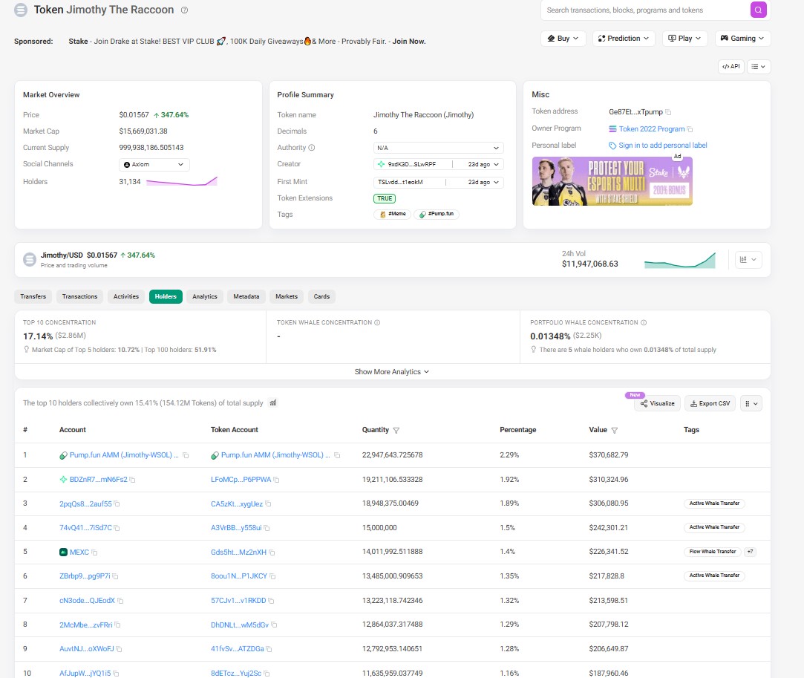
Task: Copy the DhDNLt...wM5dGv token account
Action: (x=274, y=625)
